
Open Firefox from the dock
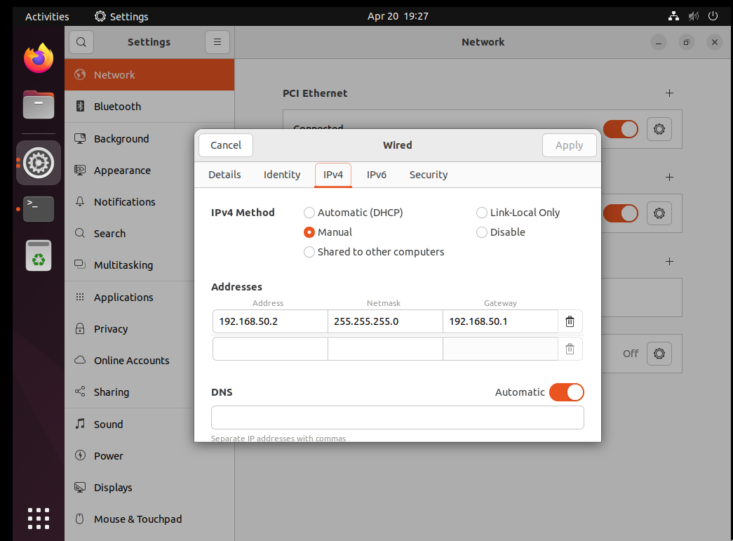pos(39,59)
